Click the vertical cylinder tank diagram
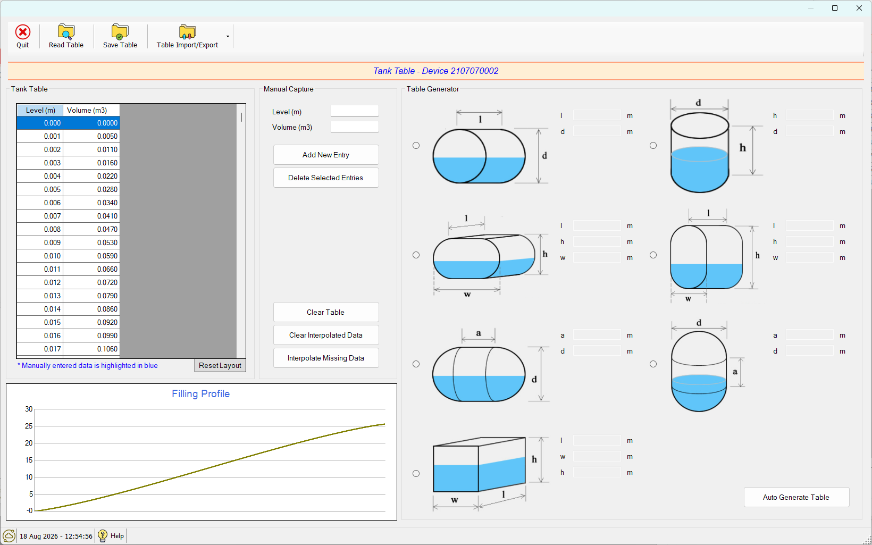The image size is (872, 545). (x=716, y=146)
